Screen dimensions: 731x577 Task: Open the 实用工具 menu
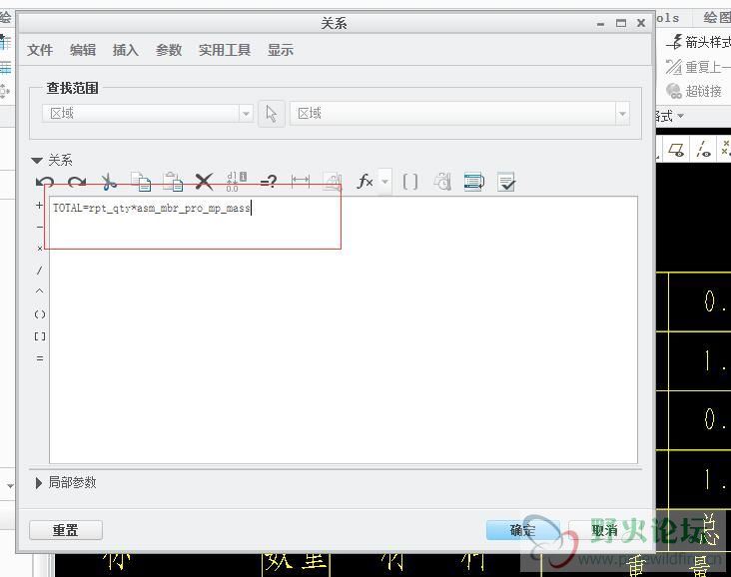point(225,50)
